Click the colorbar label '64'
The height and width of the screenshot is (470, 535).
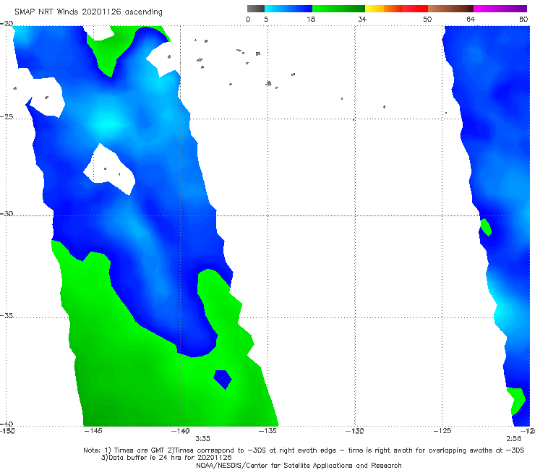click(x=471, y=19)
